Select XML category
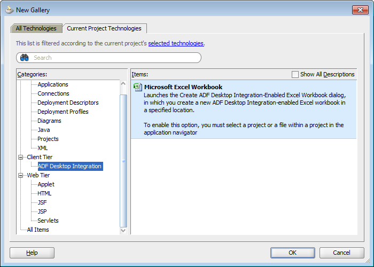Screen dimensions: 374x267 43,148
